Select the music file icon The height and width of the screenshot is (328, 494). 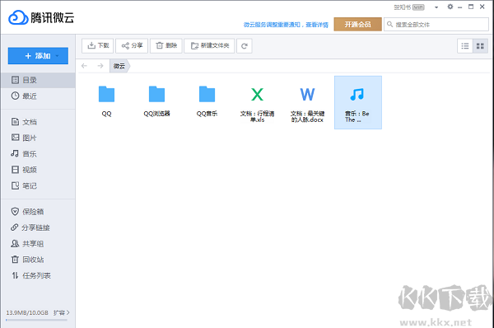click(x=357, y=94)
